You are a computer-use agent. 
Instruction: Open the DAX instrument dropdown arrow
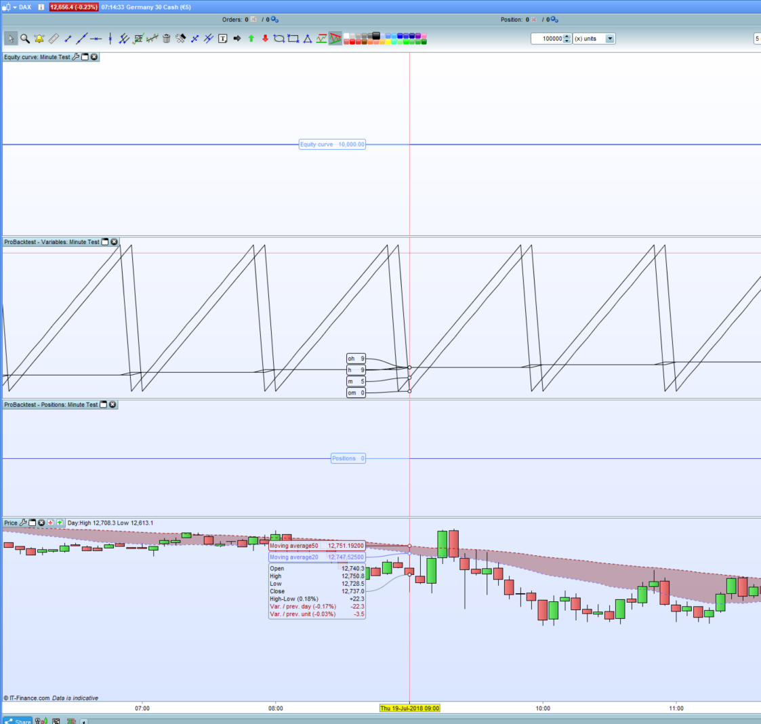click(14, 7)
